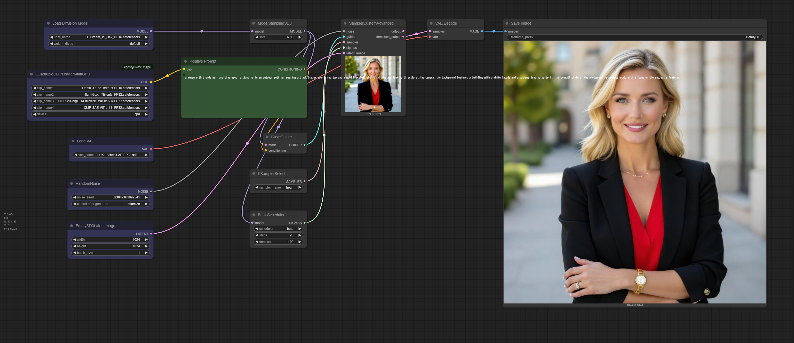Click the sigmas input port of SamplerCustomAdvanced

pyautogui.click(x=344, y=48)
